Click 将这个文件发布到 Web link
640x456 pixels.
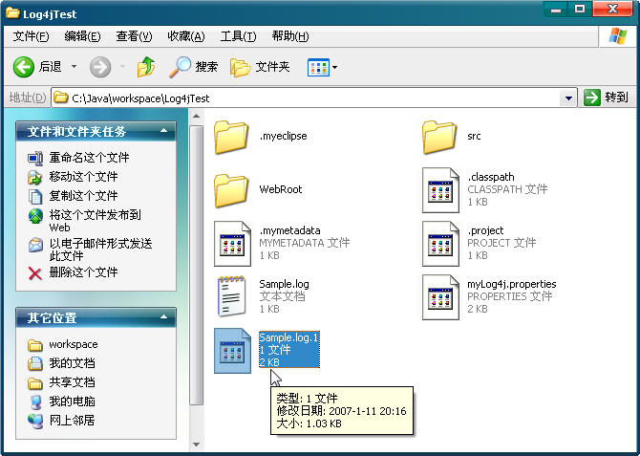point(95,221)
